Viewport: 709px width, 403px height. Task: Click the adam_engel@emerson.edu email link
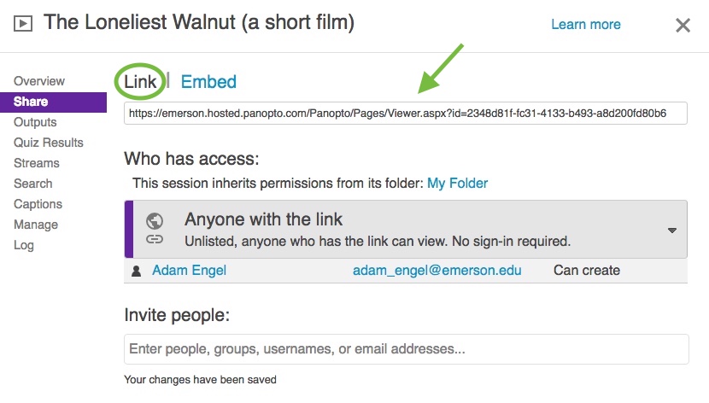(437, 270)
